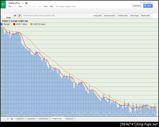
Task: Click the Comments button
Action: (137, 6)
